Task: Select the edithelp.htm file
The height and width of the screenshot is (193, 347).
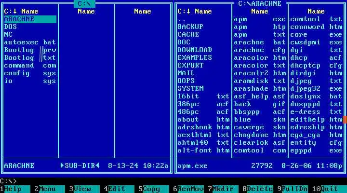Action: coord(316,120)
